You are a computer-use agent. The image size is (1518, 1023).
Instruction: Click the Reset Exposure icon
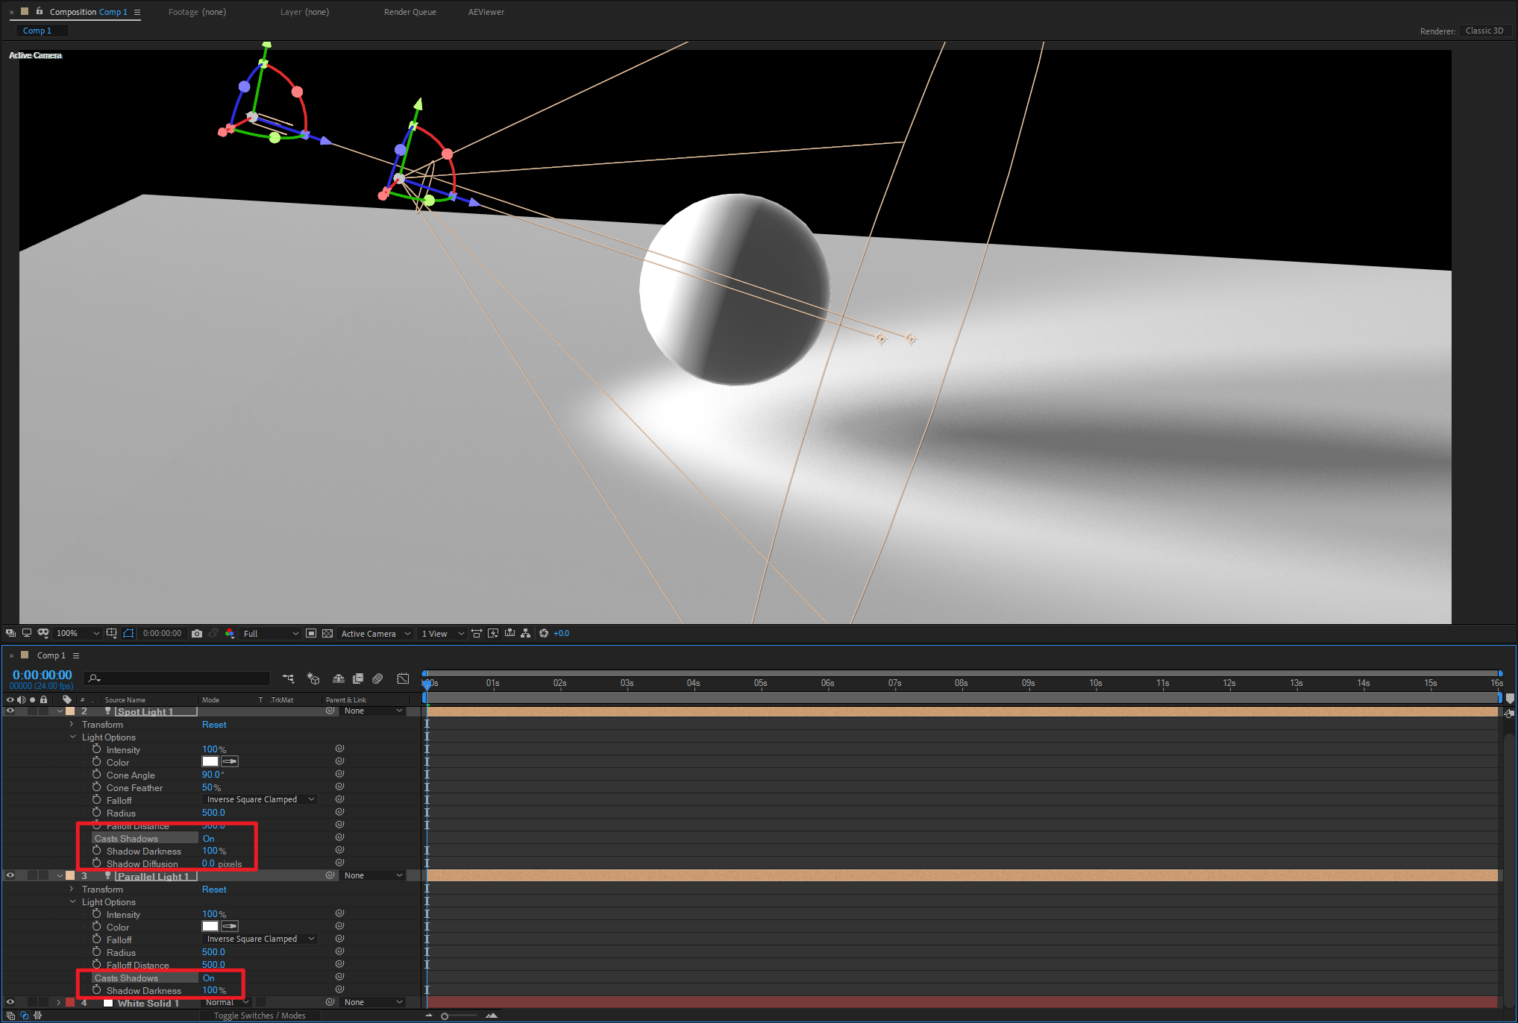(x=544, y=634)
